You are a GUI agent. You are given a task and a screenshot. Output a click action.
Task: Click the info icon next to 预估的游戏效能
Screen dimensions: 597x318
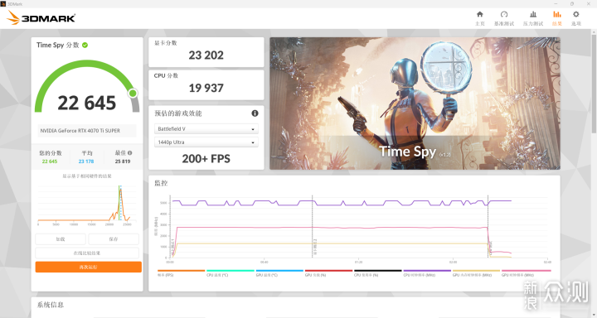point(255,113)
